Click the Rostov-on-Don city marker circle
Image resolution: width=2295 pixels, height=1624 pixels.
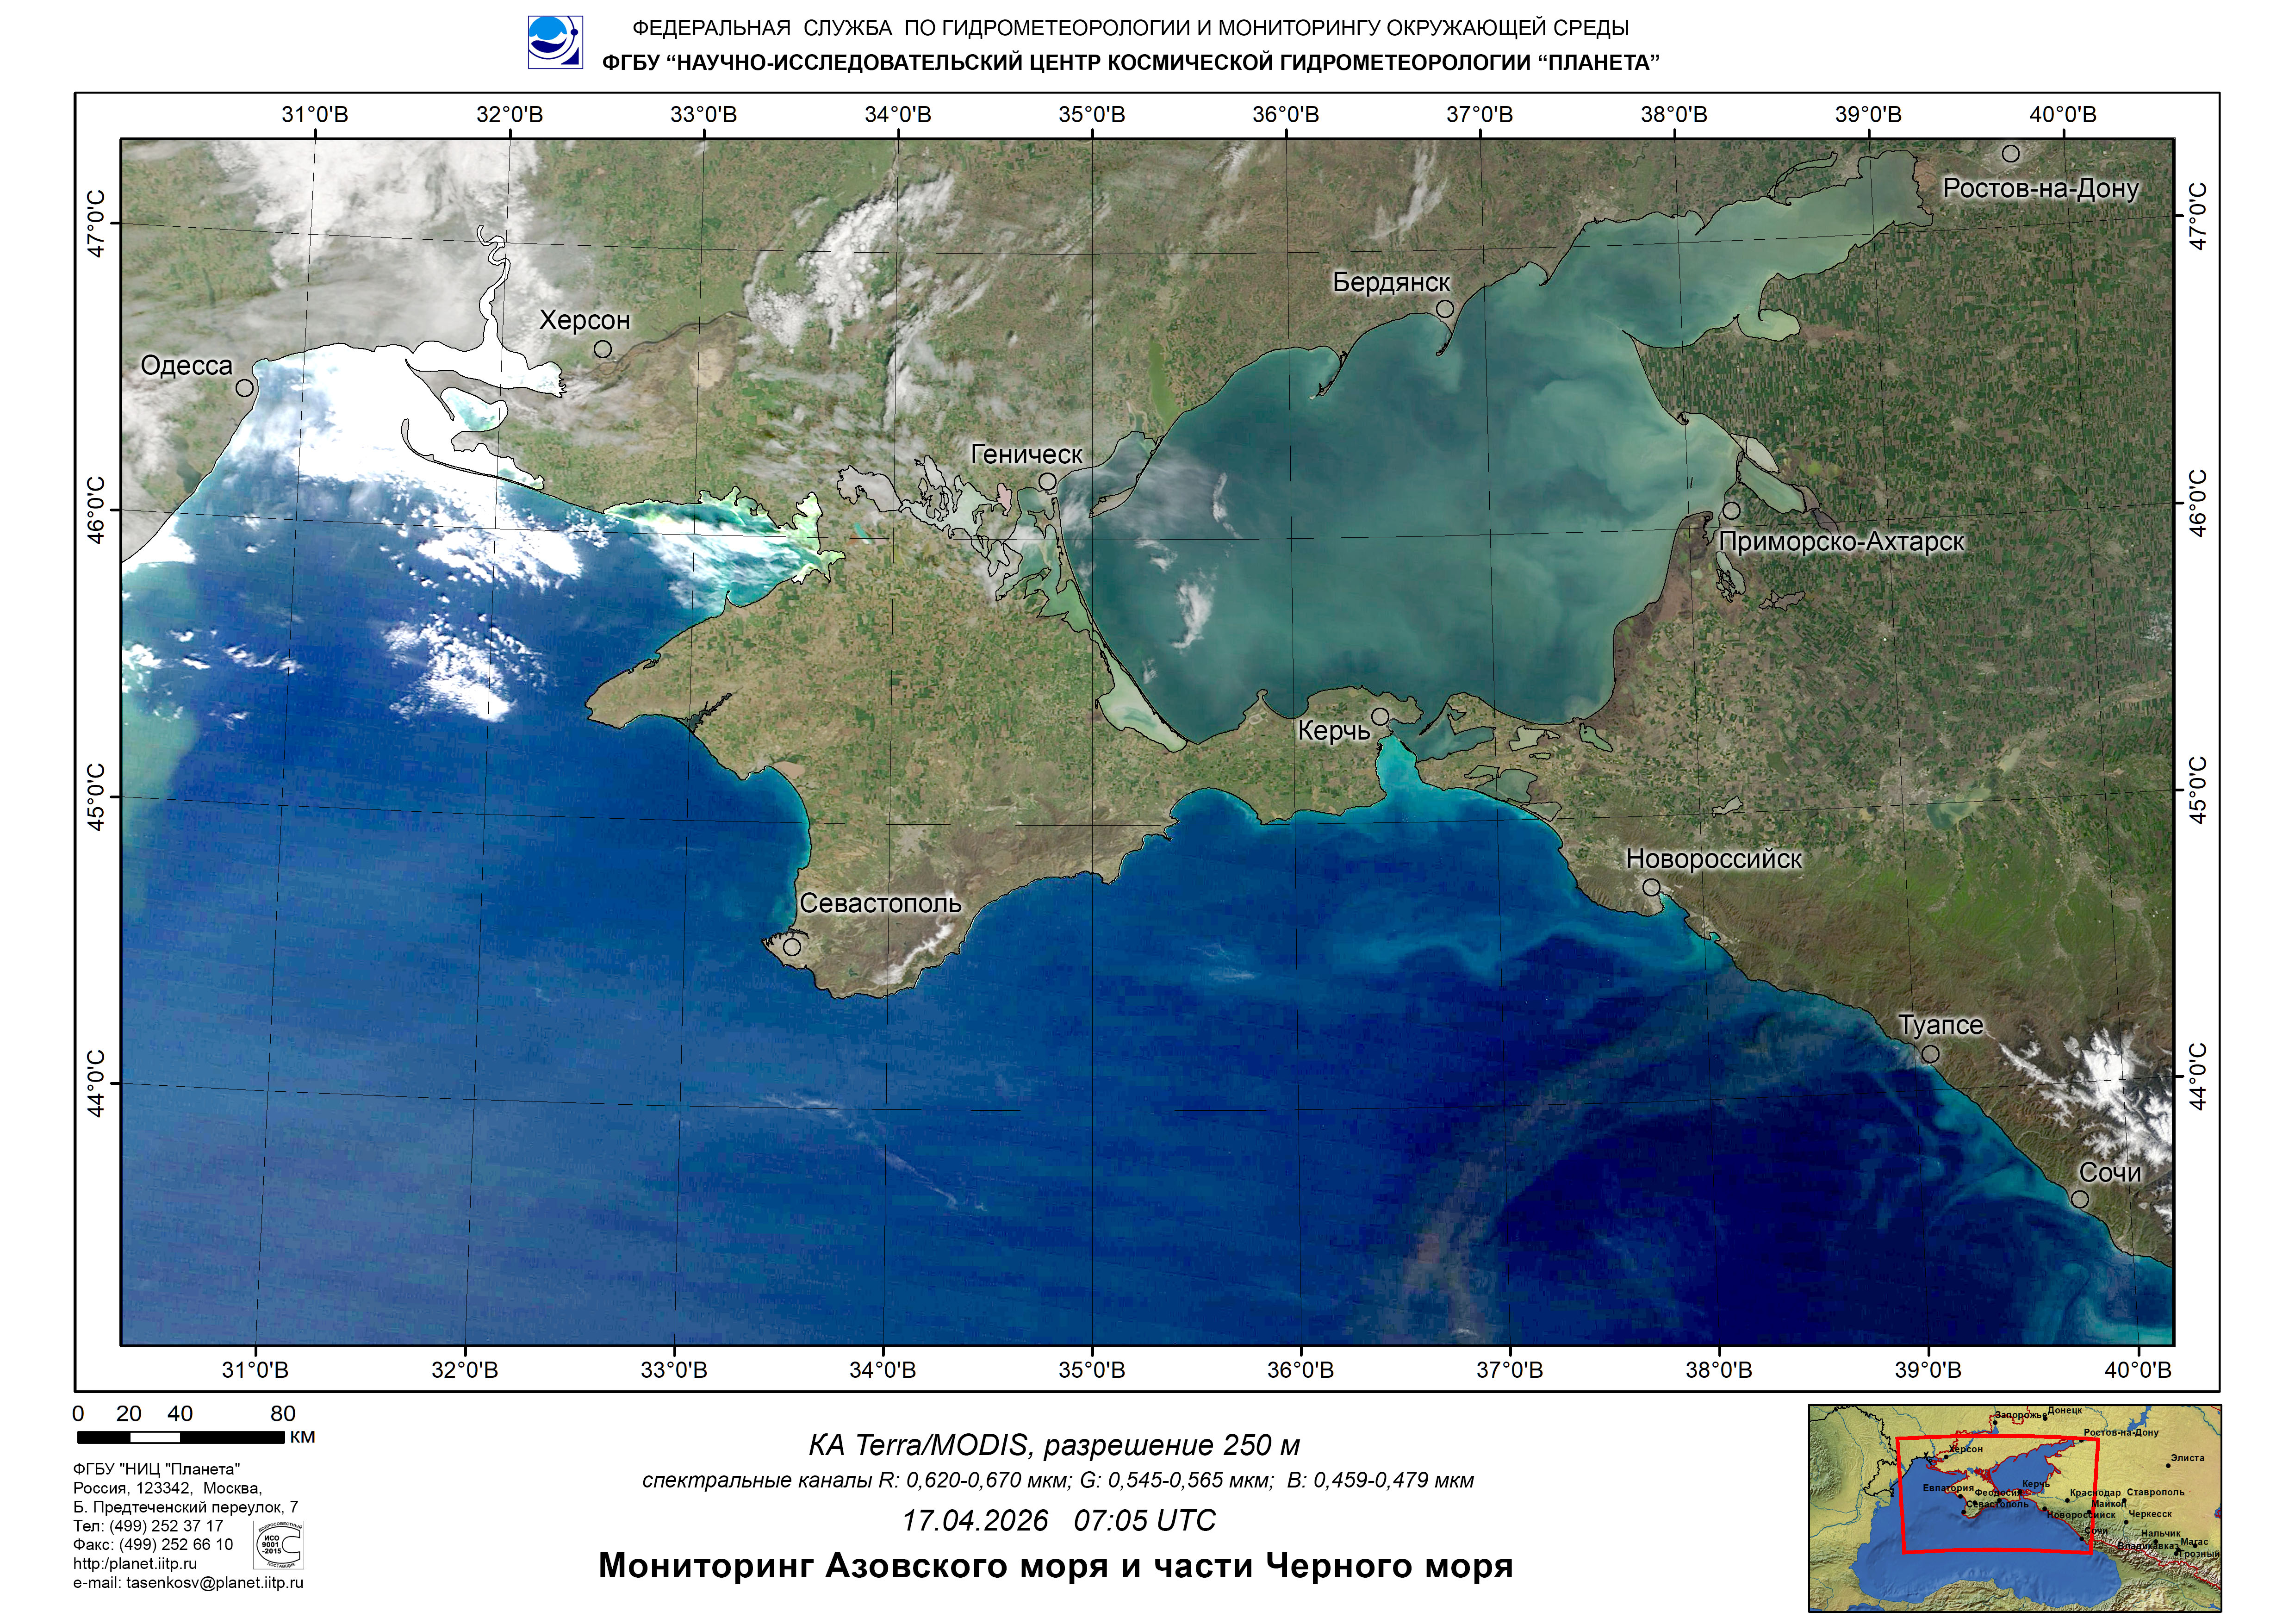pos(2011,154)
